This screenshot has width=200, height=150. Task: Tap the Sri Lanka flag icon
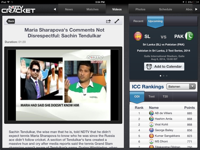point(138,36)
